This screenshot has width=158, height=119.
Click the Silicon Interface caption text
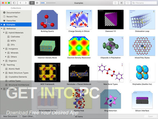142,111
